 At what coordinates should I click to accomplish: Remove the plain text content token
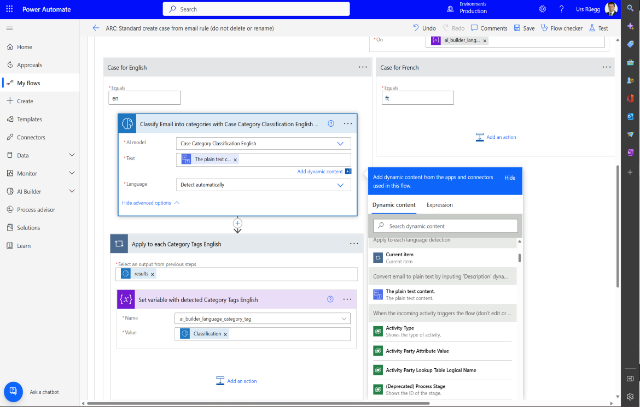click(x=235, y=160)
